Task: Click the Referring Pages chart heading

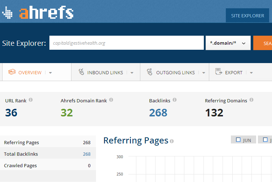Action: (136, 141)
